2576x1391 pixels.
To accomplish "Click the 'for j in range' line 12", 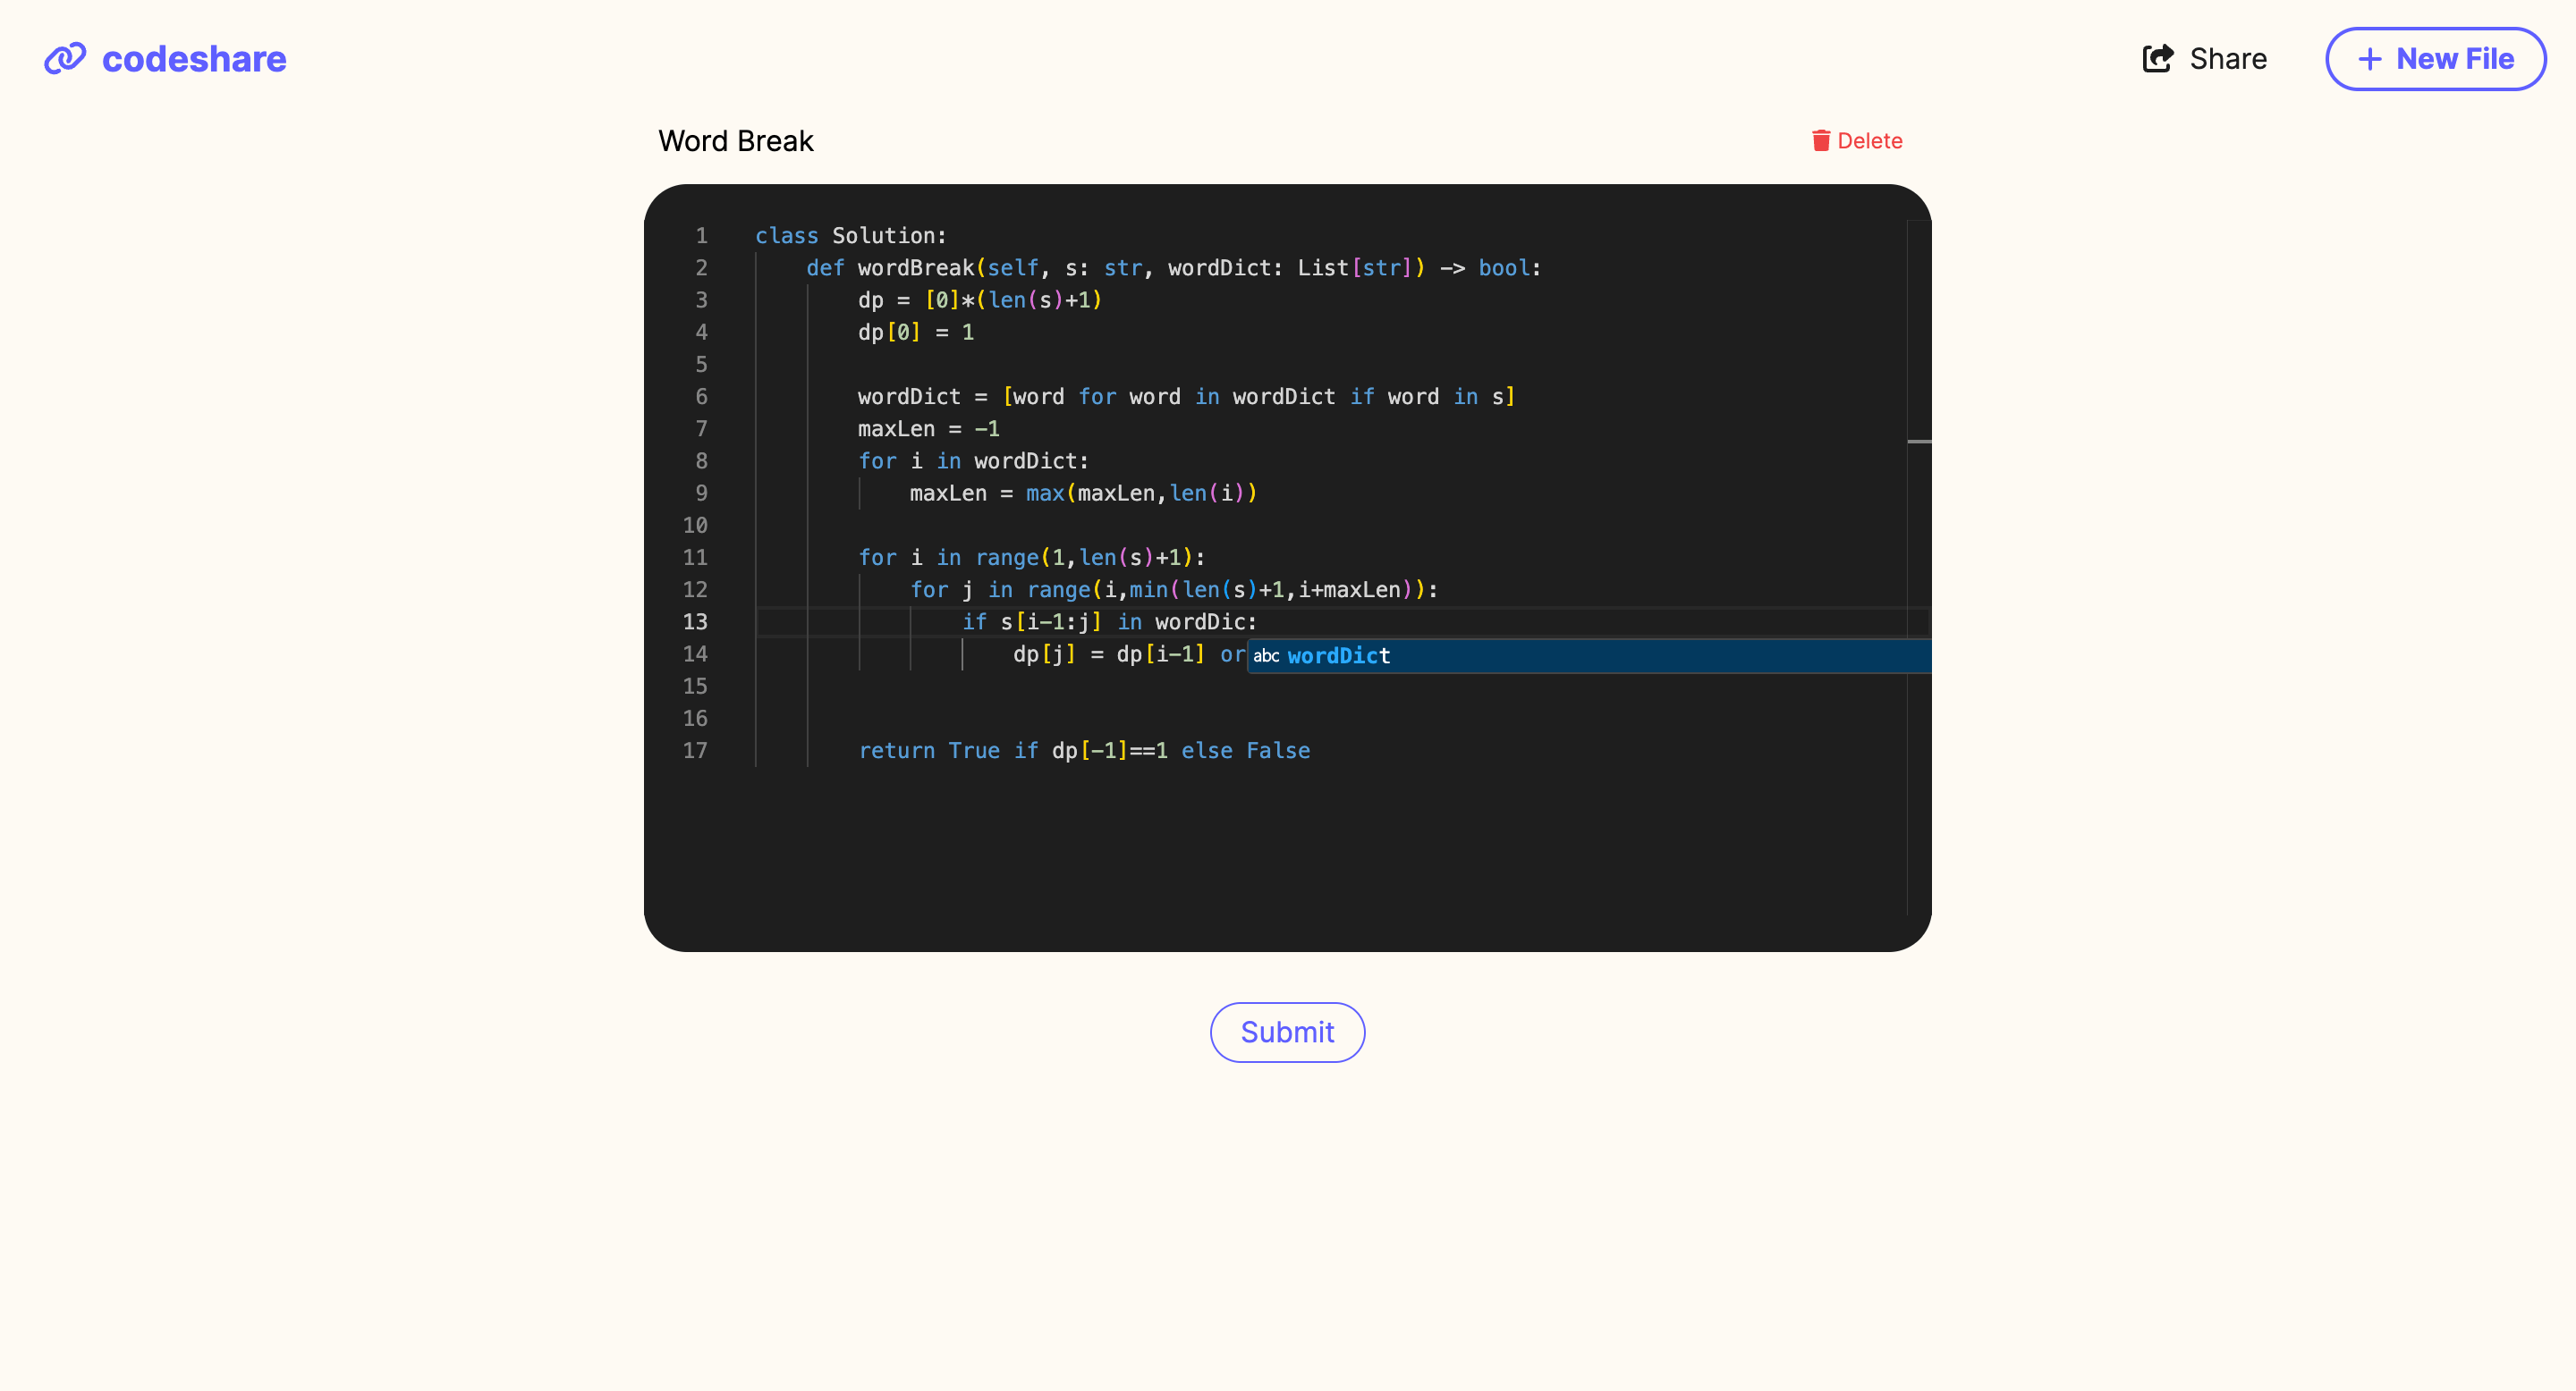I will (1173, 590).
